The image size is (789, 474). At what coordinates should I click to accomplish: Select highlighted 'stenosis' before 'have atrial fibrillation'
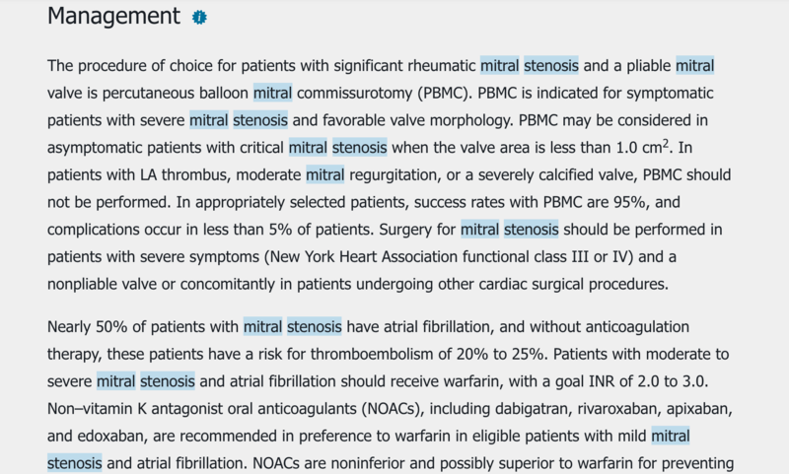tap(315, 325)
